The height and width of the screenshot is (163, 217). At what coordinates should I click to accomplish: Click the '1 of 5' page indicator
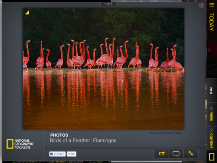108,4
